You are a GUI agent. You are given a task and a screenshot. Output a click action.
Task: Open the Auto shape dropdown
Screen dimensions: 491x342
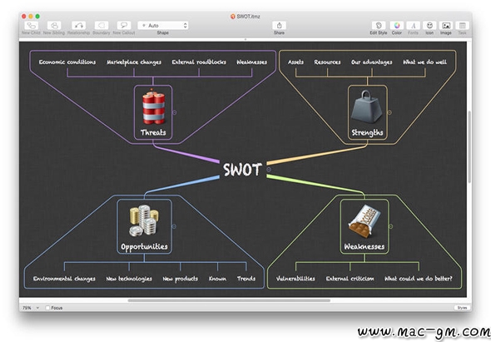(163, 25)
